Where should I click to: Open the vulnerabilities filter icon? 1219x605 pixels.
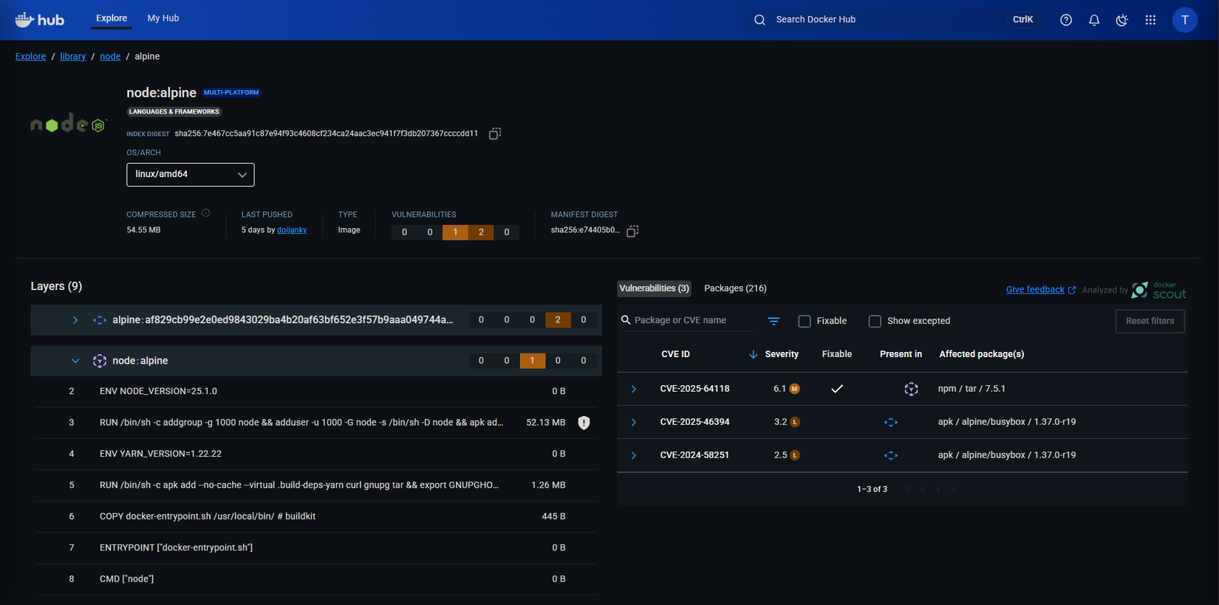click(x=774, y=321)
